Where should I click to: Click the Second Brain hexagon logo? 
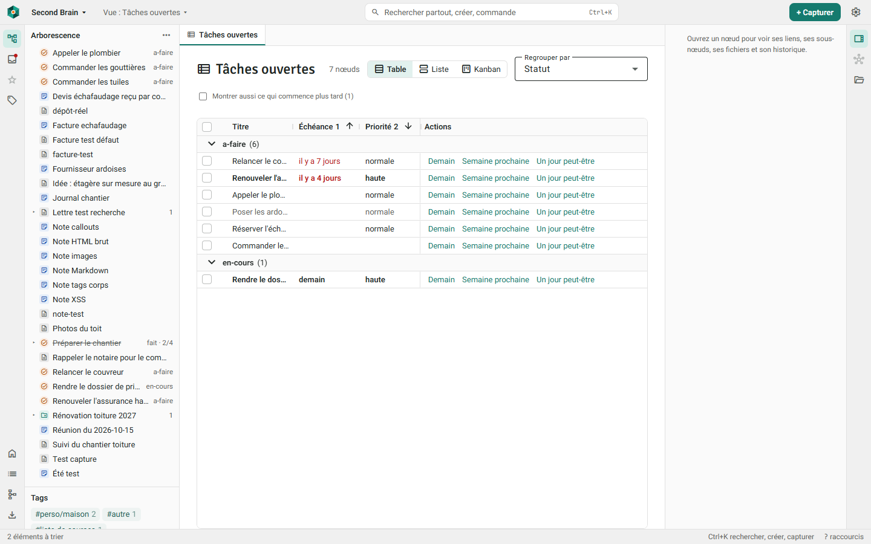[x=13, y=12]
